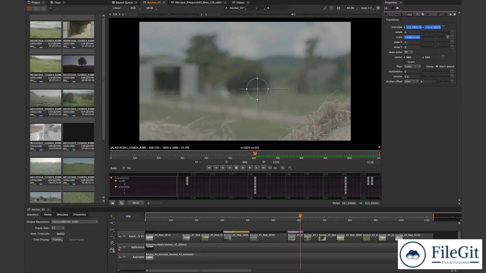Viewport: 486px width, 273px height.
Task: Step forward one frame
Action: [250, 168]
